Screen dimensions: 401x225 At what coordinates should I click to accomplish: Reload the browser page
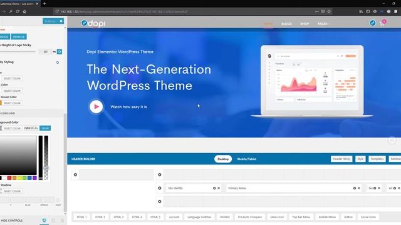(x=18, y=11)
